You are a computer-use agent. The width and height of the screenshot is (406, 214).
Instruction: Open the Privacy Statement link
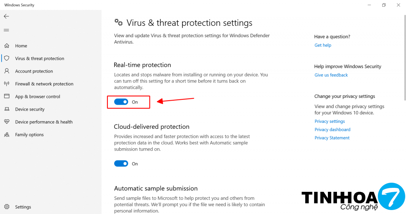[332, 138]
